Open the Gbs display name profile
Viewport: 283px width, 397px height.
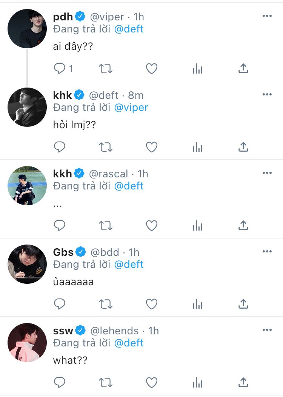[x=63, y=252]
